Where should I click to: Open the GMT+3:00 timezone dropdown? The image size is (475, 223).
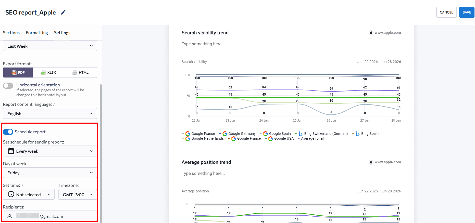[x=78, y=194]
